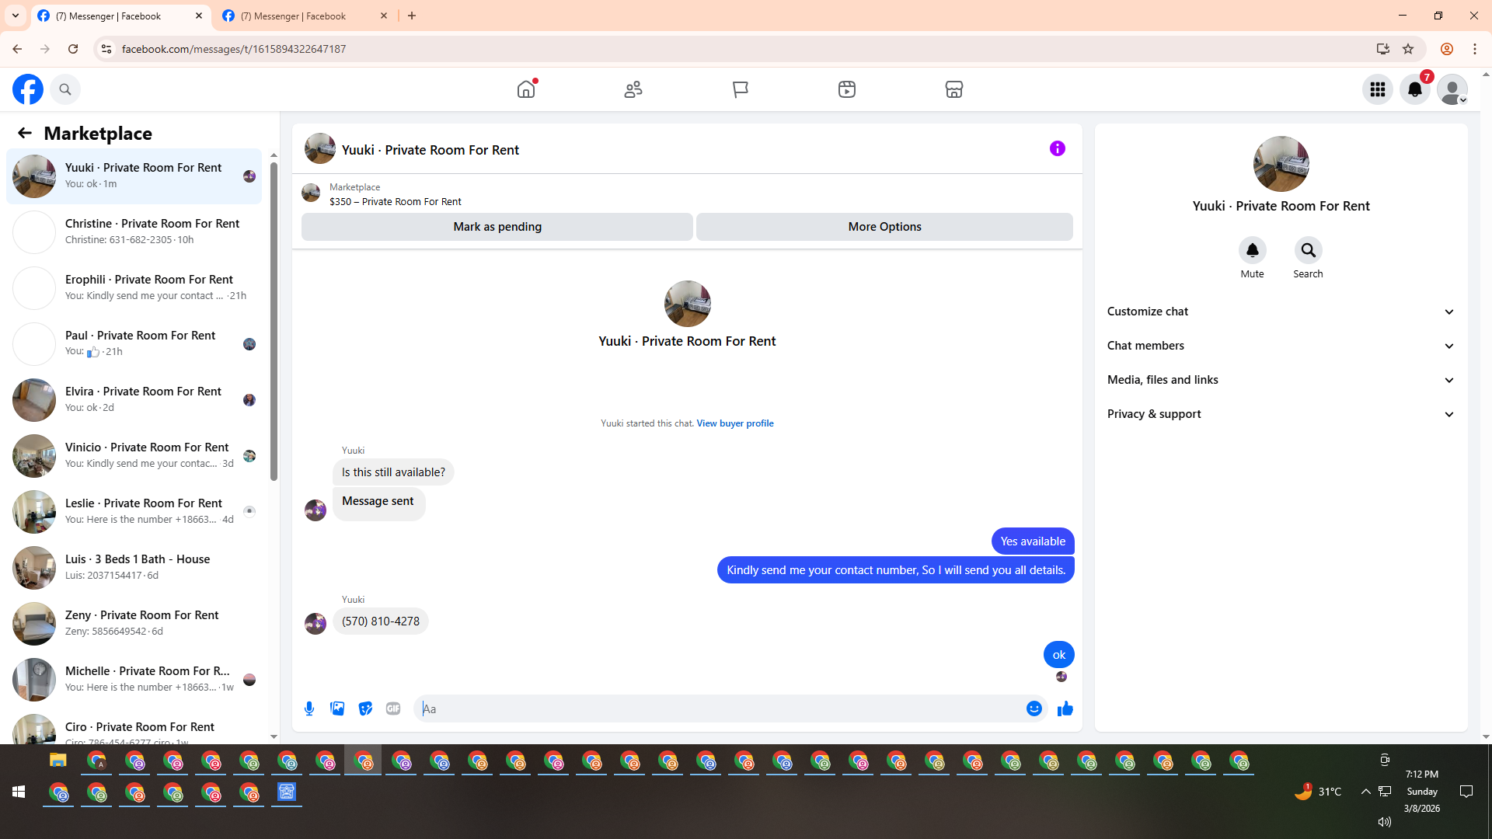Click the conversation list scrollbar
This screenshot has width=1492, height=839.
pyautogui.click(x=274, y=326)
